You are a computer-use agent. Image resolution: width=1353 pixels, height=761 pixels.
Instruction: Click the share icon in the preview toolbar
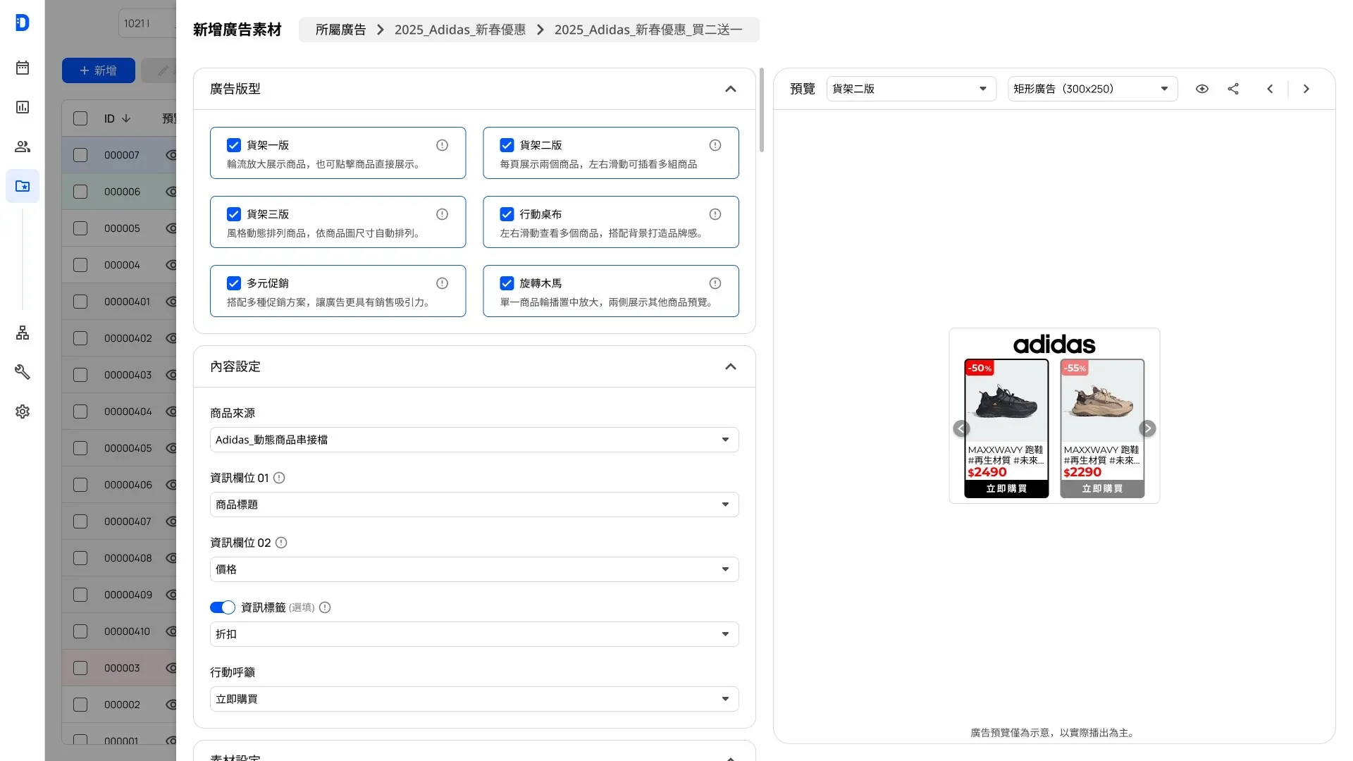coord(1233,89)
